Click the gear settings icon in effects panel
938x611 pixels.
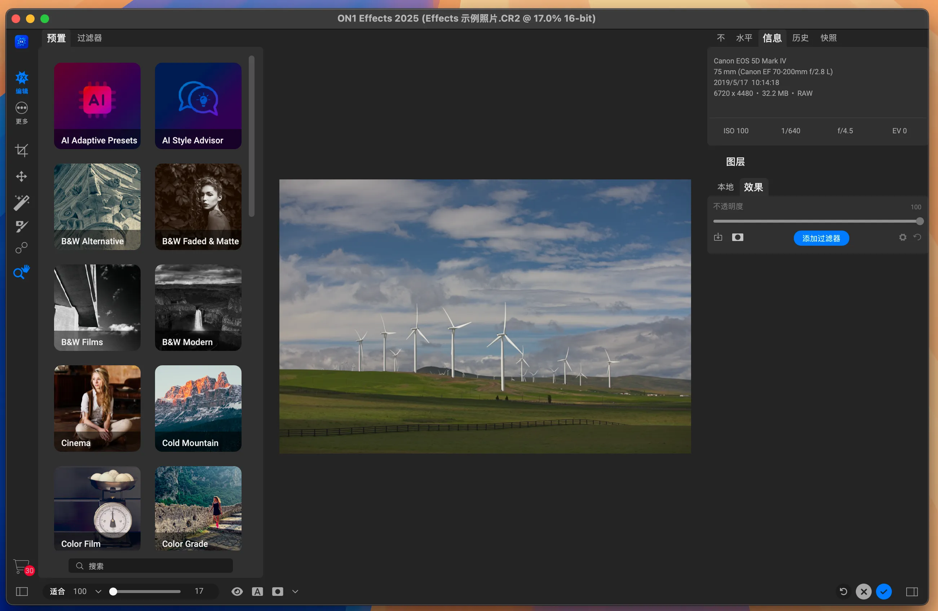coord(903,237)
